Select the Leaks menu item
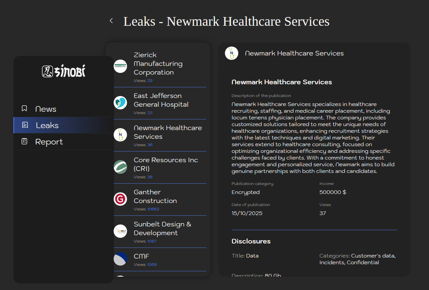429x290 pixels. [x=47, y=125]
